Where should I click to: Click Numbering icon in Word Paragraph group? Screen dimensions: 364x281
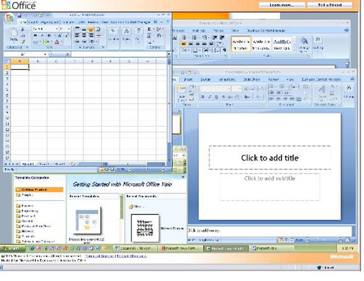(x=195, y=38)
